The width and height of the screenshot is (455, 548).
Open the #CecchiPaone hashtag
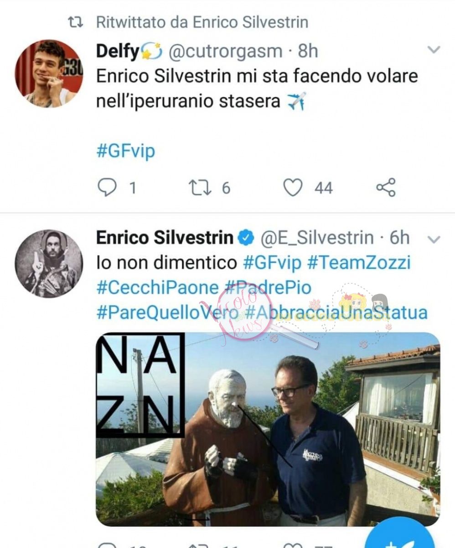click(158, 288)
